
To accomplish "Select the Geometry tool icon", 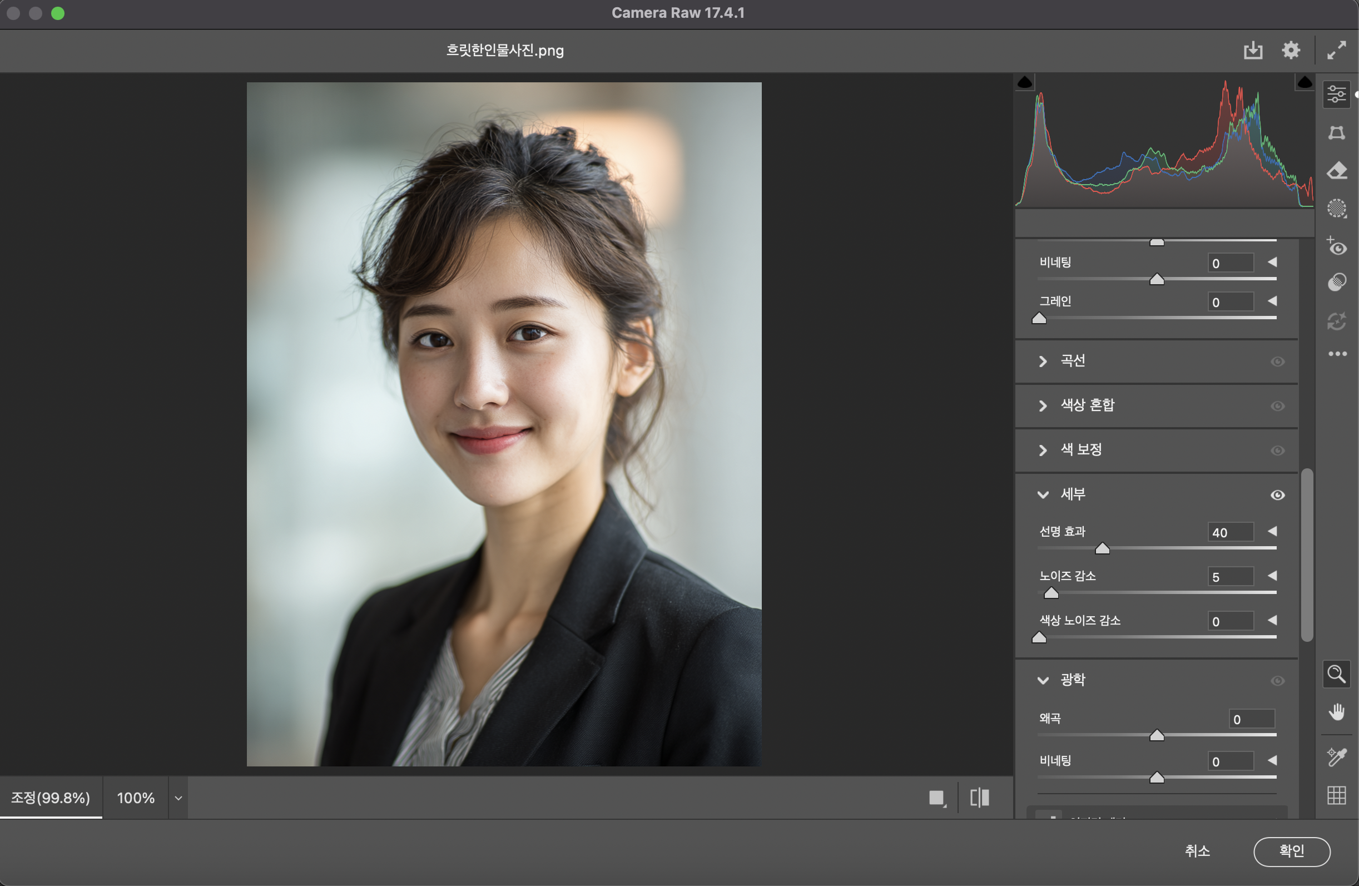I will tap(1336, 133).
